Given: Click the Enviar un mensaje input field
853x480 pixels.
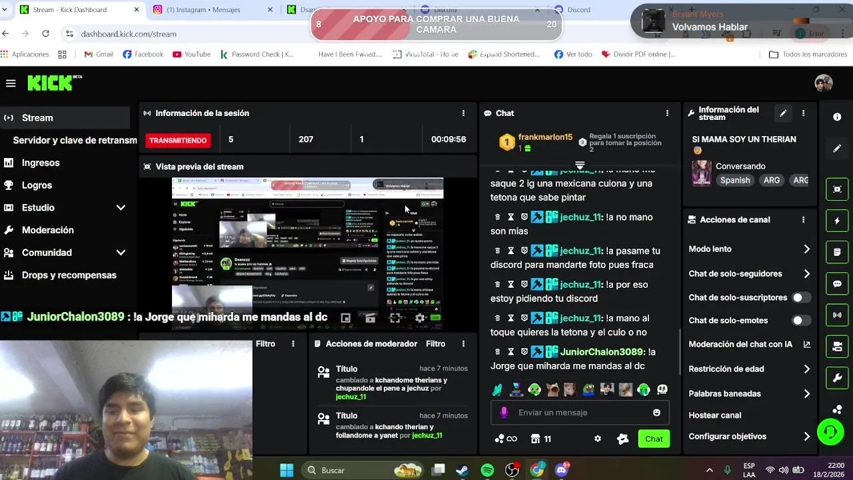Looking at the screenshot, I should [x=580, y=413].
